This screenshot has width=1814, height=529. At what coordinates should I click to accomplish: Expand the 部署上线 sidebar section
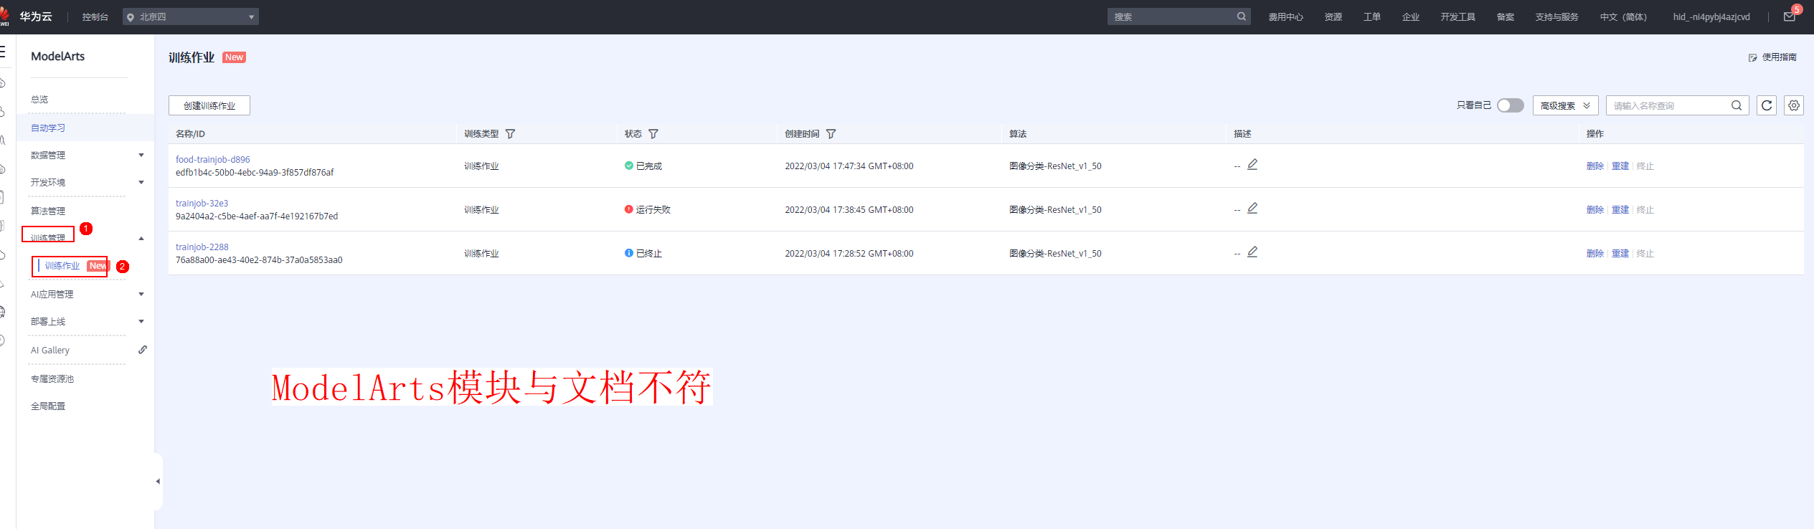click(x=141, y=321)
